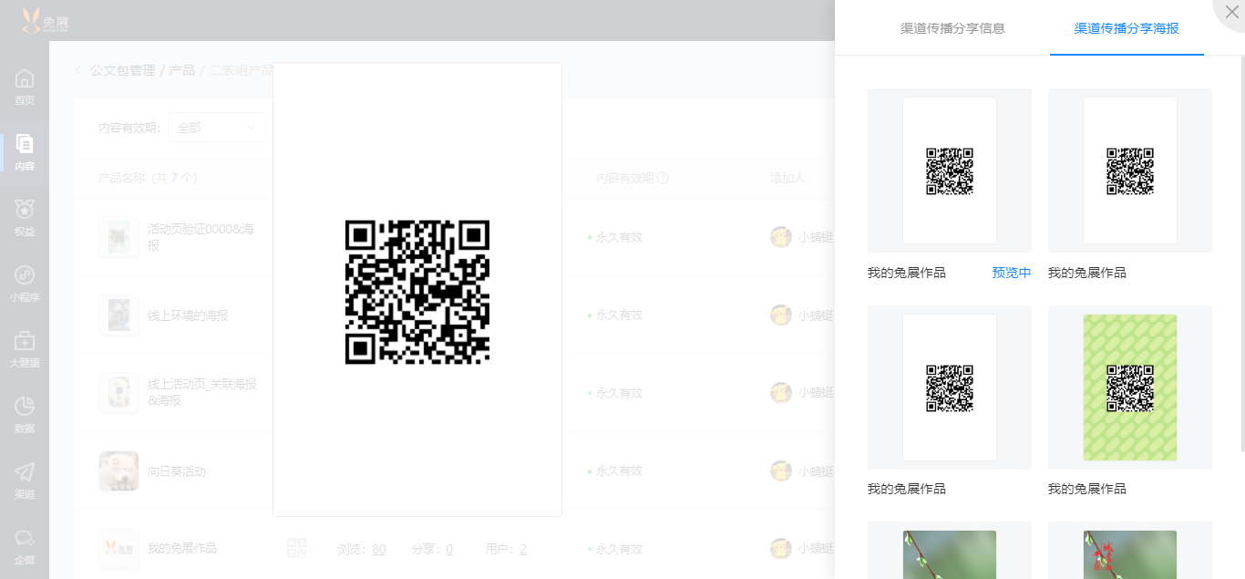Click the product name 线上活动页_关联海报&海报
This screenshot has height=579, width=1245.
tap(202, 392)
